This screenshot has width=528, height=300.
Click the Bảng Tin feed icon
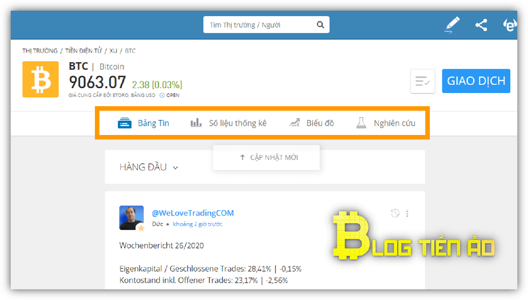(x=125, y=123)
